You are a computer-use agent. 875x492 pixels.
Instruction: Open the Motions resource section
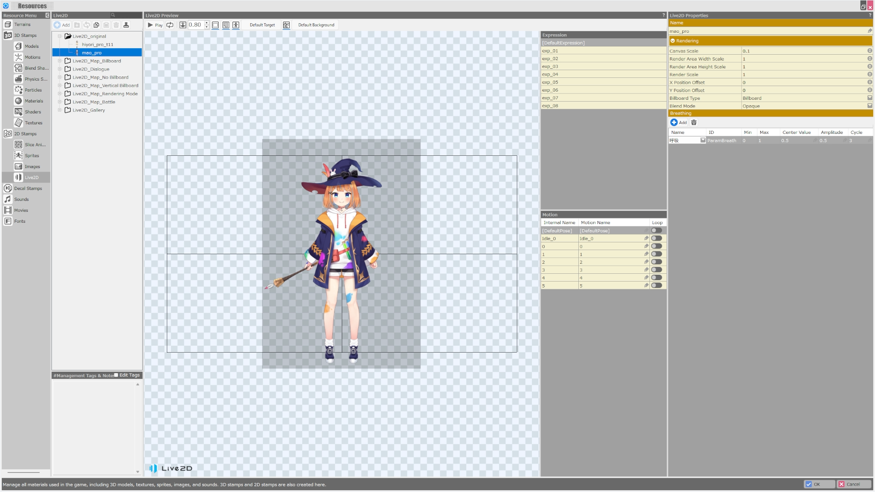click(x=32, y=57)
